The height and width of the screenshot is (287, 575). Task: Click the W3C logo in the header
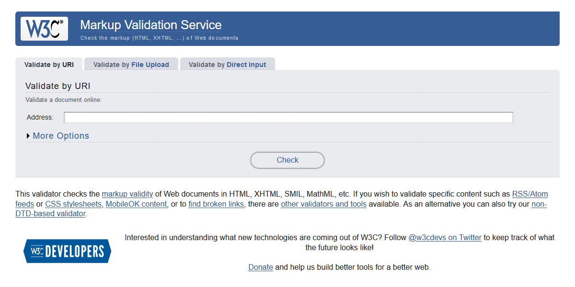click(44, 29)
